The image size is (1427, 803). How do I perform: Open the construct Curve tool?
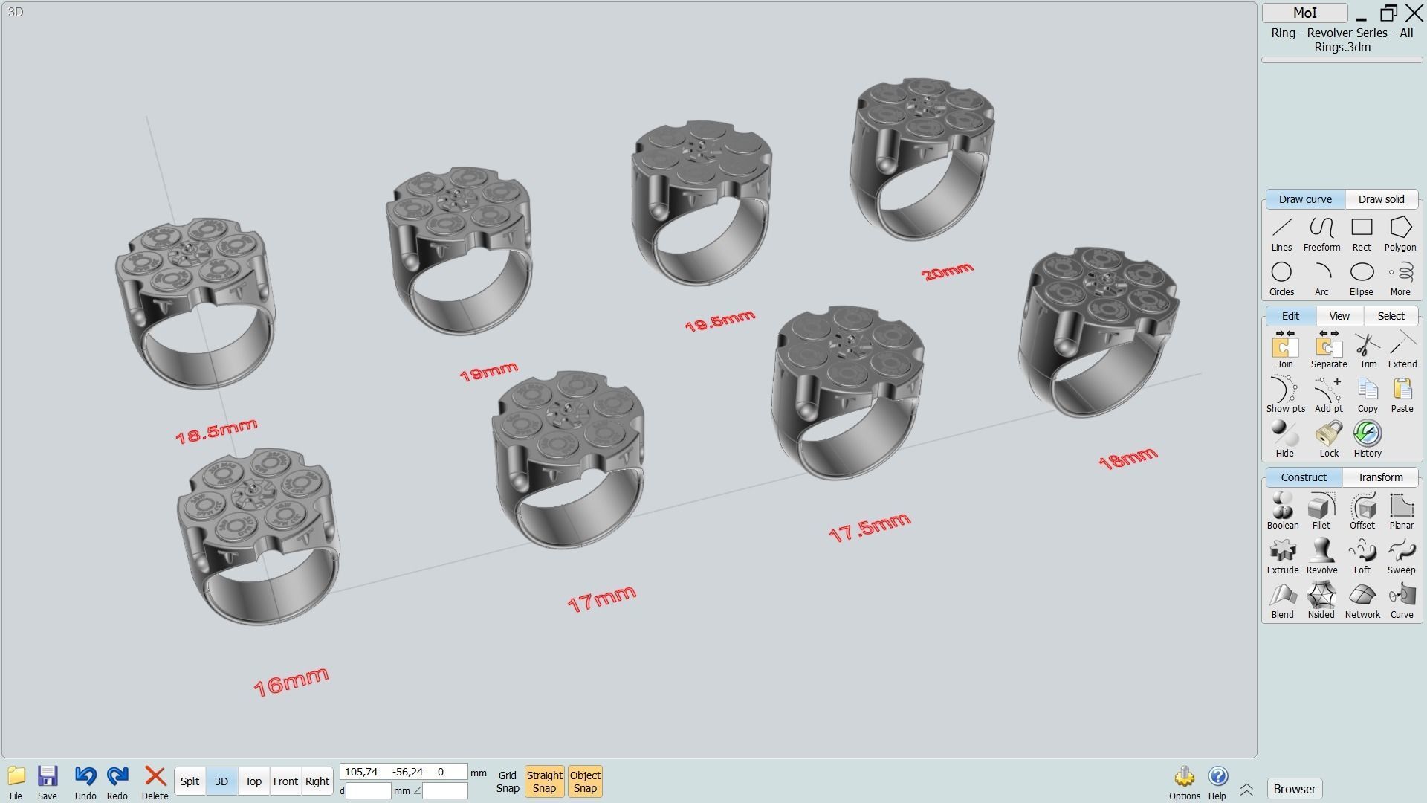[x=1402, y=601]
